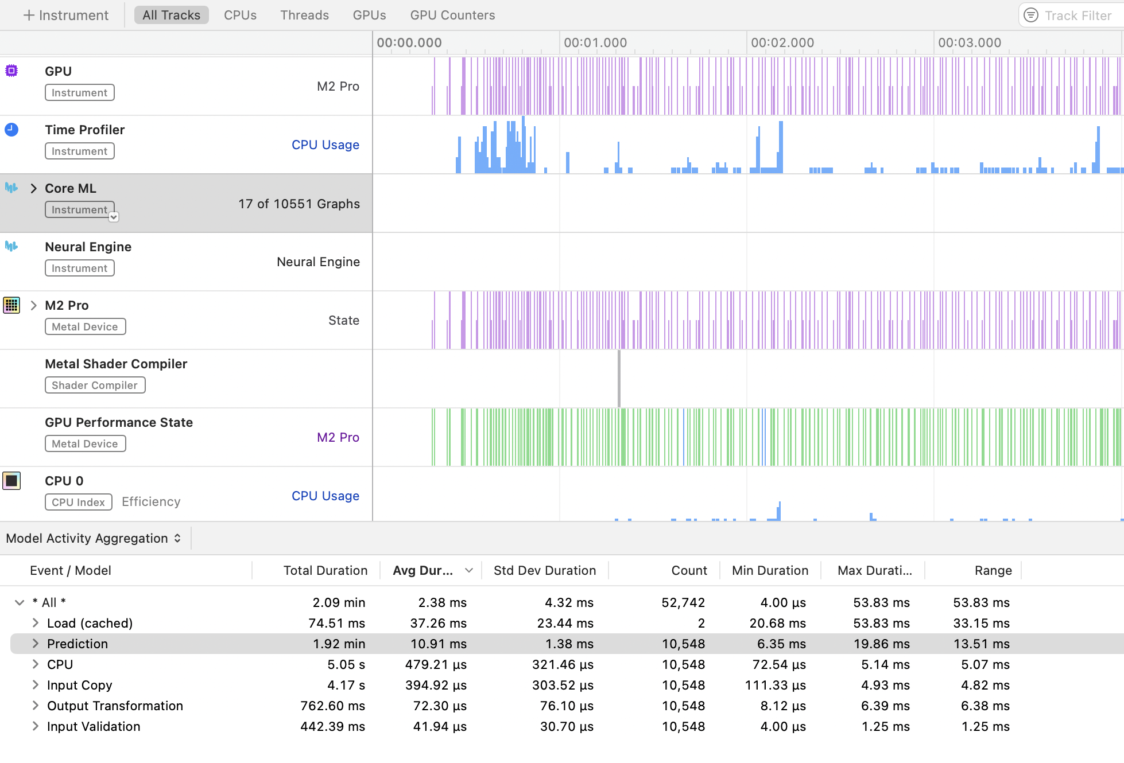
Task: Click the plus Instrument add button
Action: click(65, 15)
